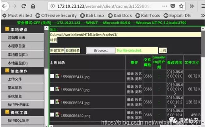Click 上传 upload button
This screenshot has width=205, height=127.
click(x=163, y=50)
